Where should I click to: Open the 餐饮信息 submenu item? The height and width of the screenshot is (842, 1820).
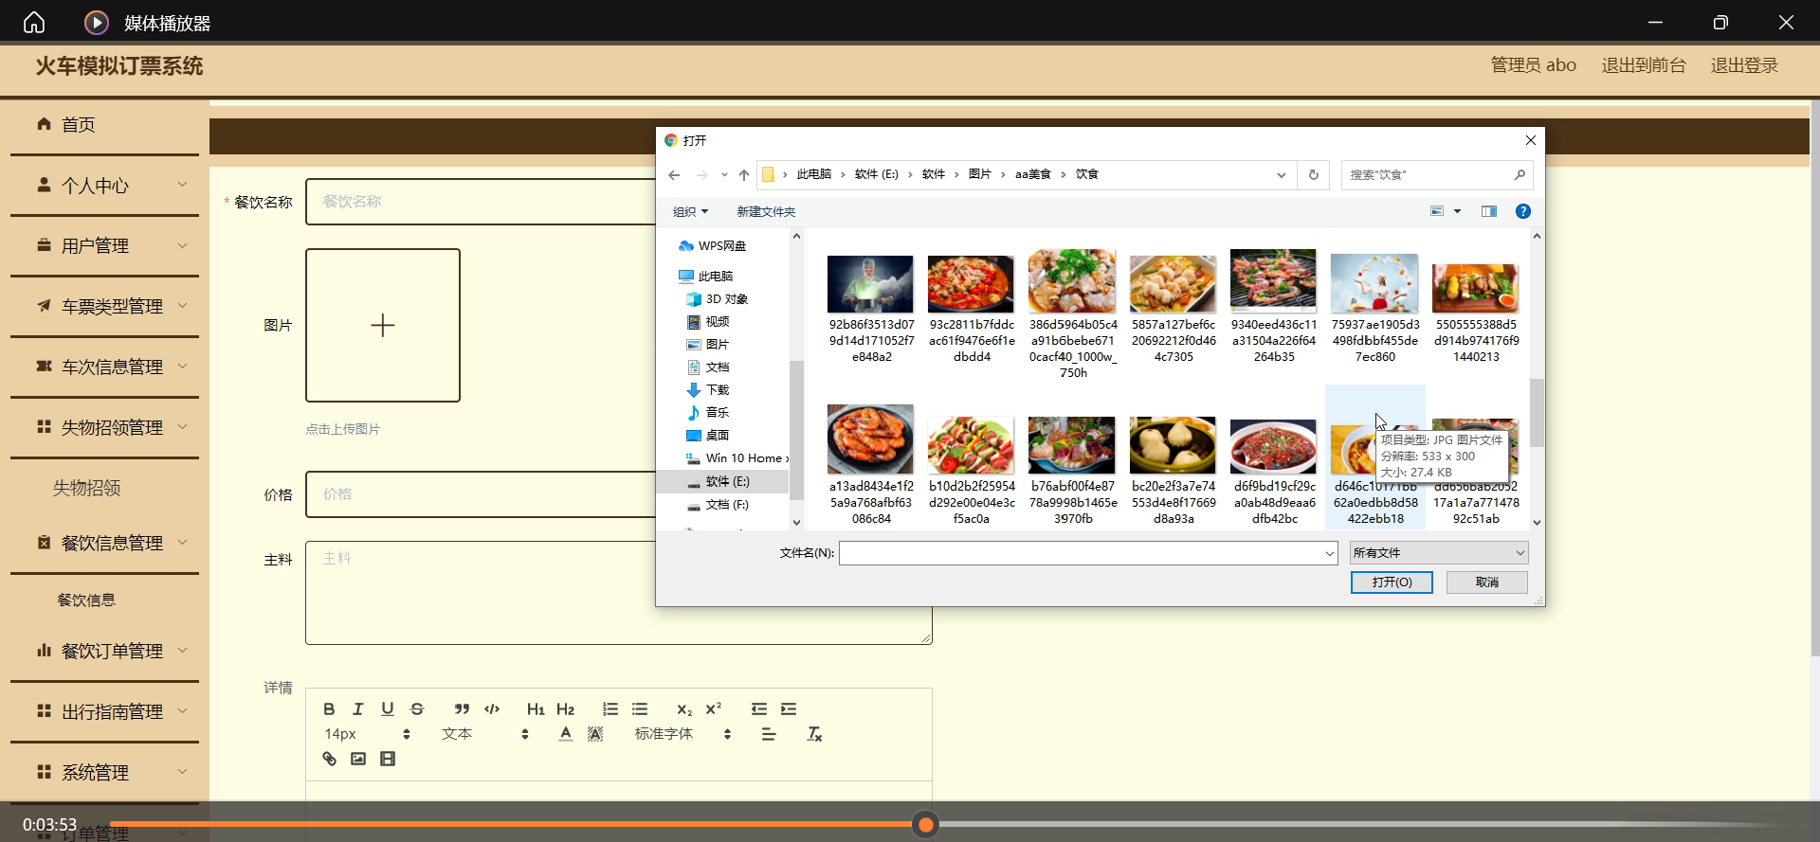[86, 600]
